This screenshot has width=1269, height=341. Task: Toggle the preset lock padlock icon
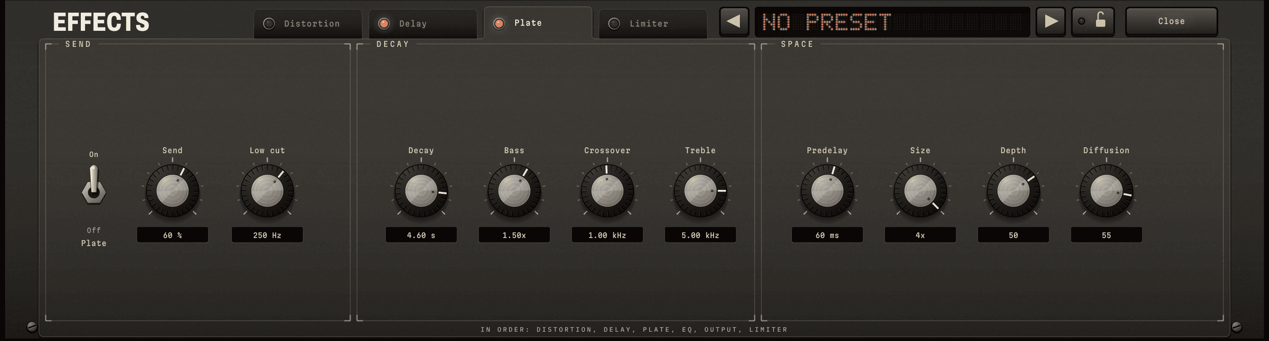coord(1100,21)
